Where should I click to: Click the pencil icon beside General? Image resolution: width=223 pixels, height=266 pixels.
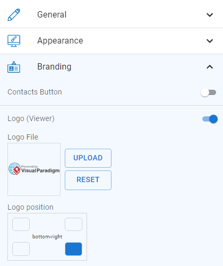click(14, 15)
